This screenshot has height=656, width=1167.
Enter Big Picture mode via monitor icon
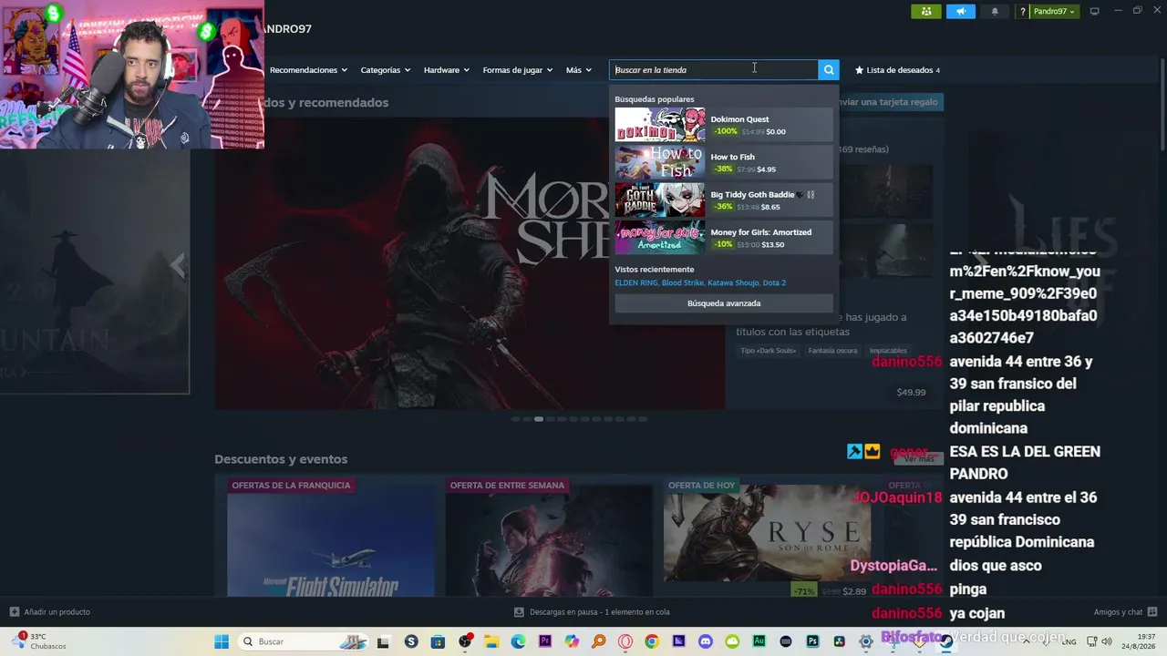pos(1095,11)
